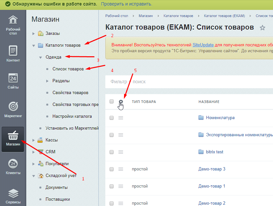
Task: Sort by the НАЗВАНИЕ column header
Action: click(x=209, y=102)
